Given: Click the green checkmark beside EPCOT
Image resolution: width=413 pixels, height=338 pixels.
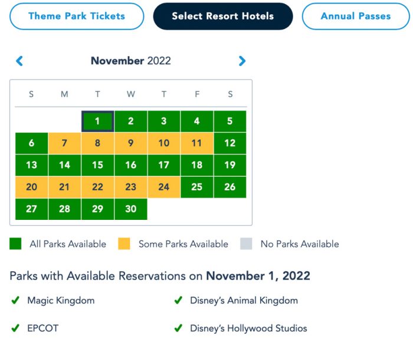Looking at the screenshot, I should (x=15, y=328).
